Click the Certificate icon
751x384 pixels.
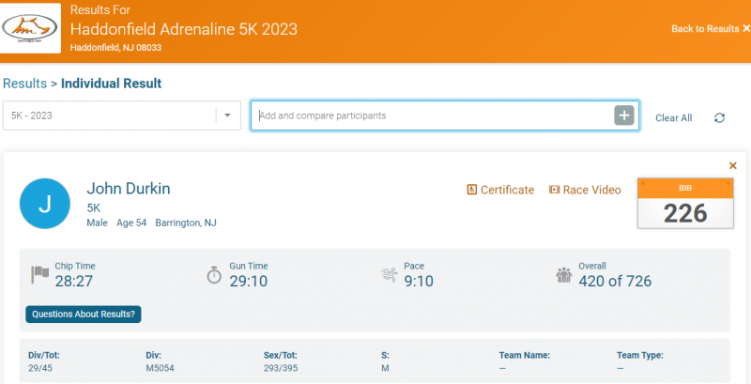pyautogui.click(x=472, y=190)
